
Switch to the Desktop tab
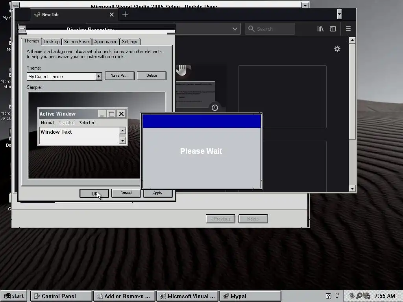pyautogui.click(x=52, y=42)
